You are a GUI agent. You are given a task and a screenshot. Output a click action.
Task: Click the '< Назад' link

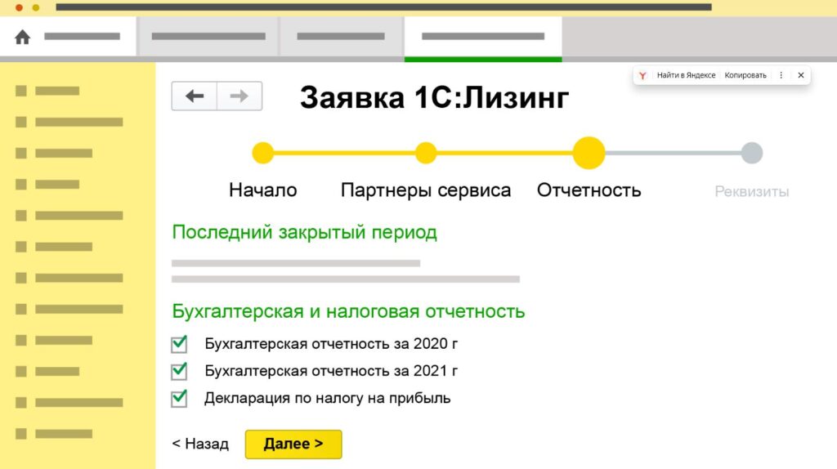pyautogui.click(x=200, y=444)
